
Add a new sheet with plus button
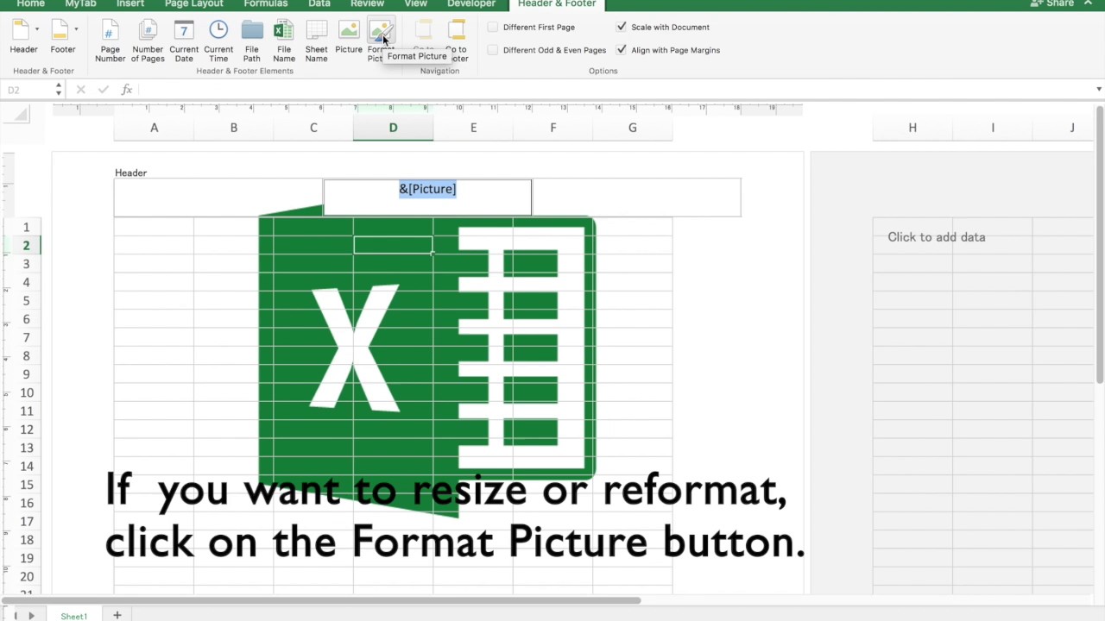tap(117, 615)
